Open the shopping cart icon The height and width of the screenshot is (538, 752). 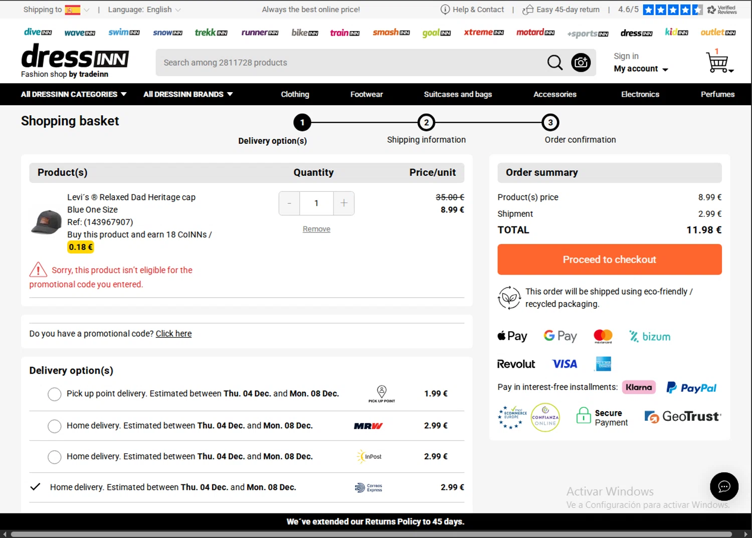coord(719,62)
